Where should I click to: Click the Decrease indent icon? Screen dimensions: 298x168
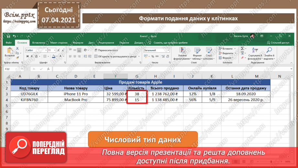(x=85, y=56)
